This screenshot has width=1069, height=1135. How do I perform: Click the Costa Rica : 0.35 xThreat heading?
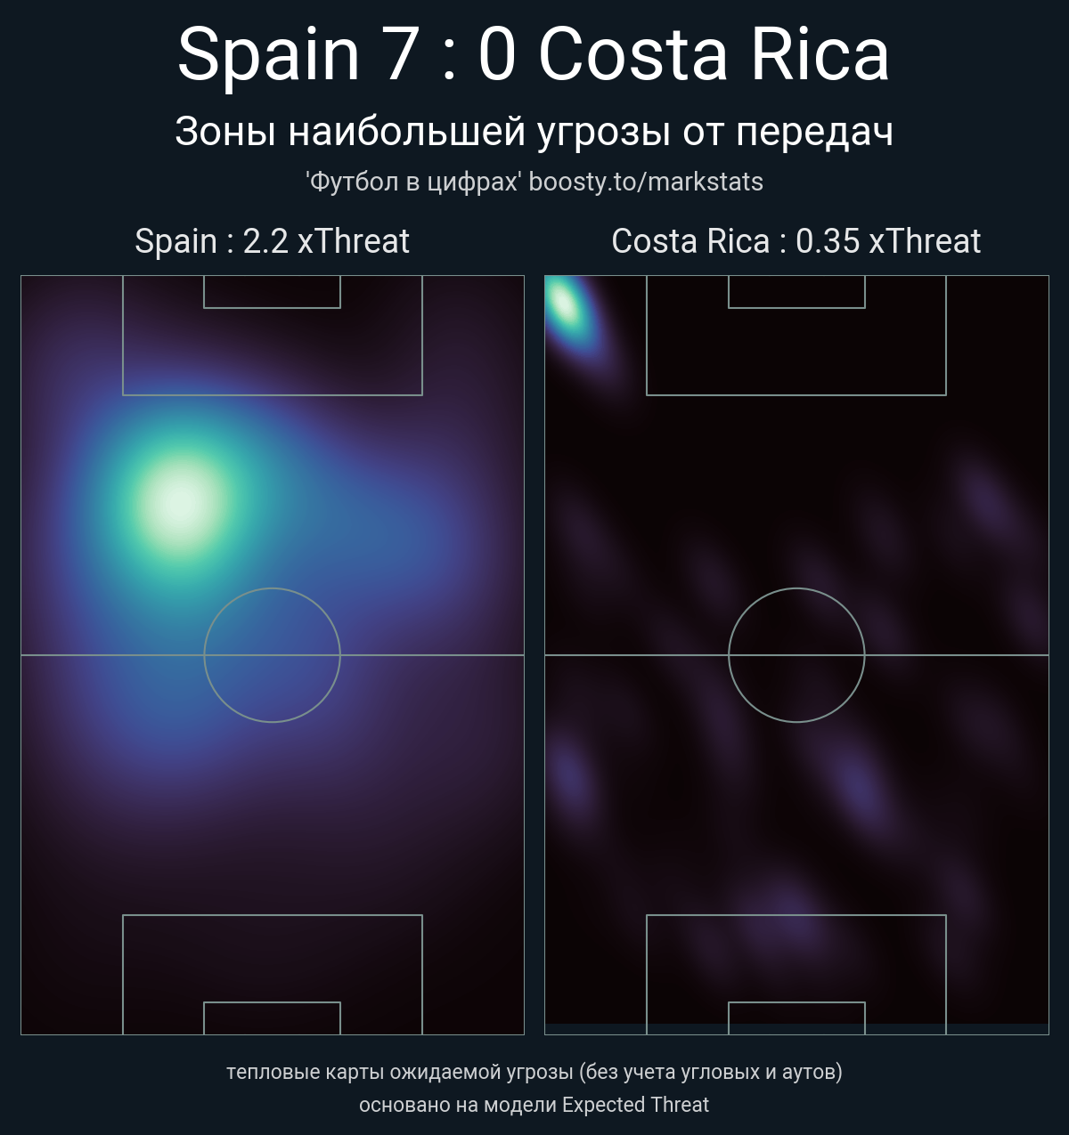pyautogui.click(x=796, y=241)
